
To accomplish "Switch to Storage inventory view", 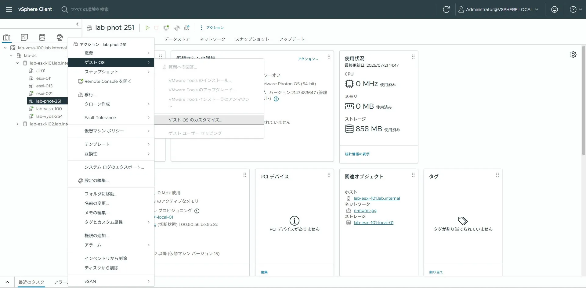I will click(42, 37).
